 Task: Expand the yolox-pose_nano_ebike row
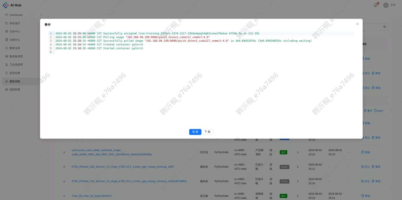pyautogui.click(x=64, y=152)
